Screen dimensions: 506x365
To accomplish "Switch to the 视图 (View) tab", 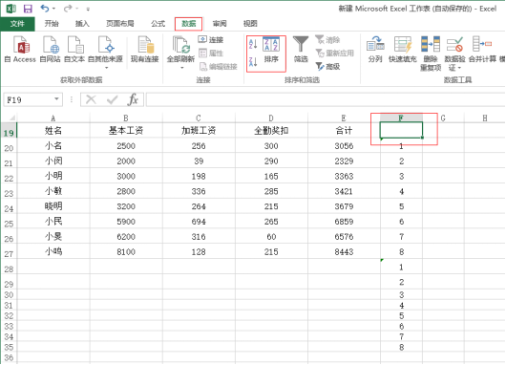I will point(250,24).
